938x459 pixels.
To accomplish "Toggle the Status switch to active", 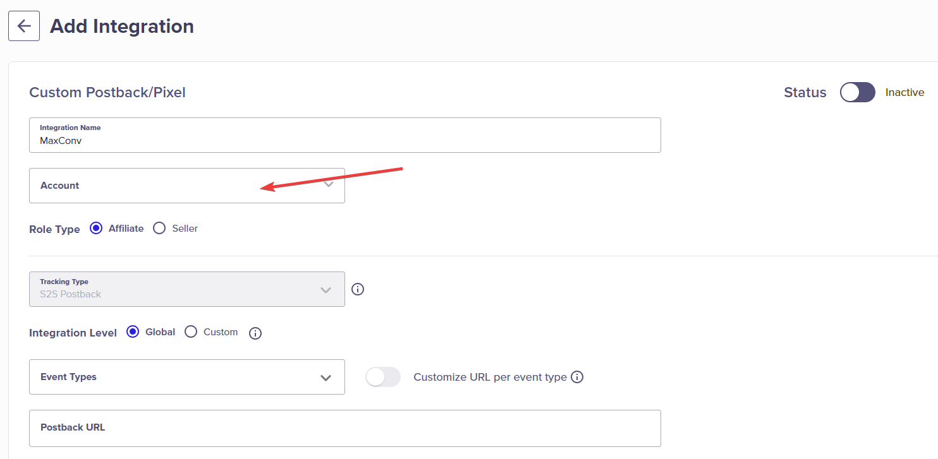I will pyautogui.click(x=858, y=92).
